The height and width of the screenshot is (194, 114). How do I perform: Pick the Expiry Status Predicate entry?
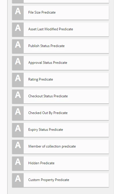60,130
